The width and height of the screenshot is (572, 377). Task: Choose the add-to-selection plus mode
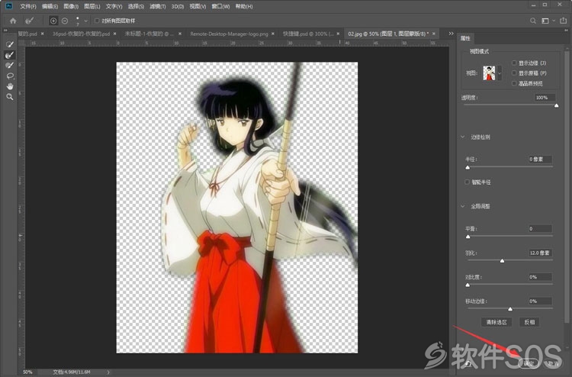53,21
